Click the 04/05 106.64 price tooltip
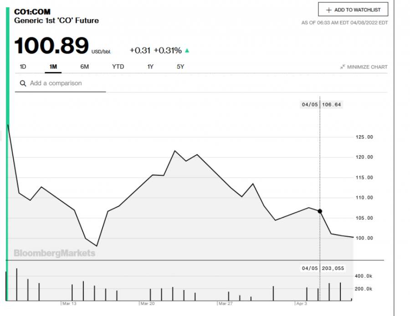 [x=321, y=105]
